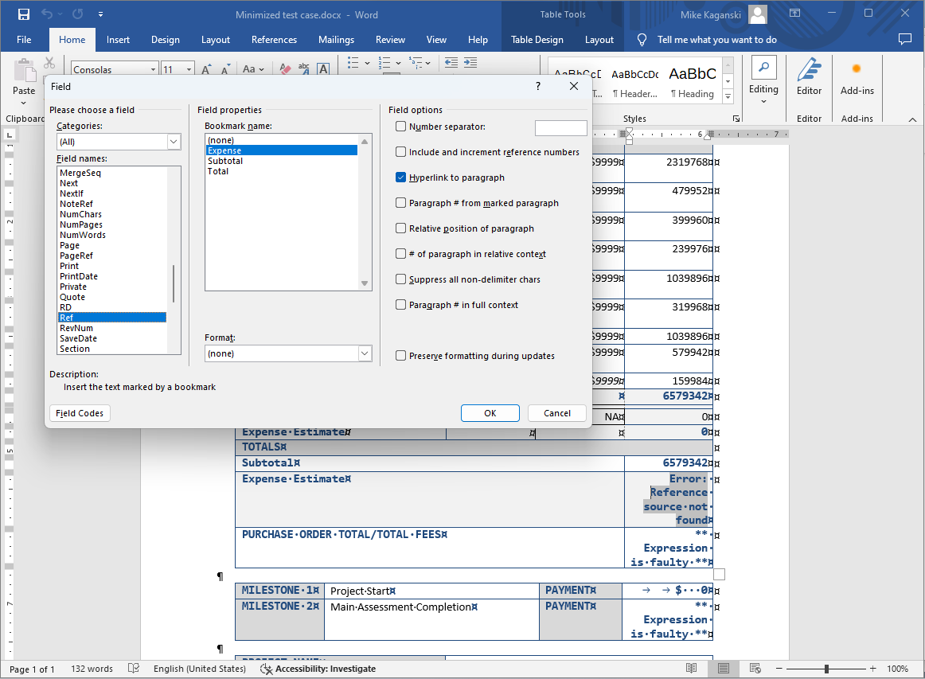Switch to the References tab
This screenshot has width=925, height=679.
(x=275, y=40)
